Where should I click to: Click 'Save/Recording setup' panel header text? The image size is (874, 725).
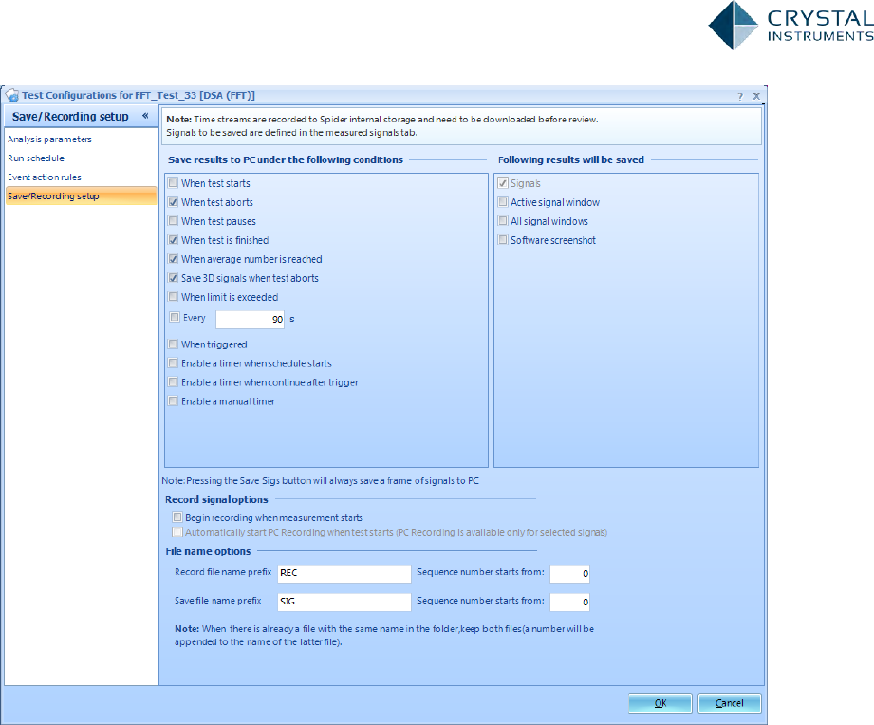(70, 117)
